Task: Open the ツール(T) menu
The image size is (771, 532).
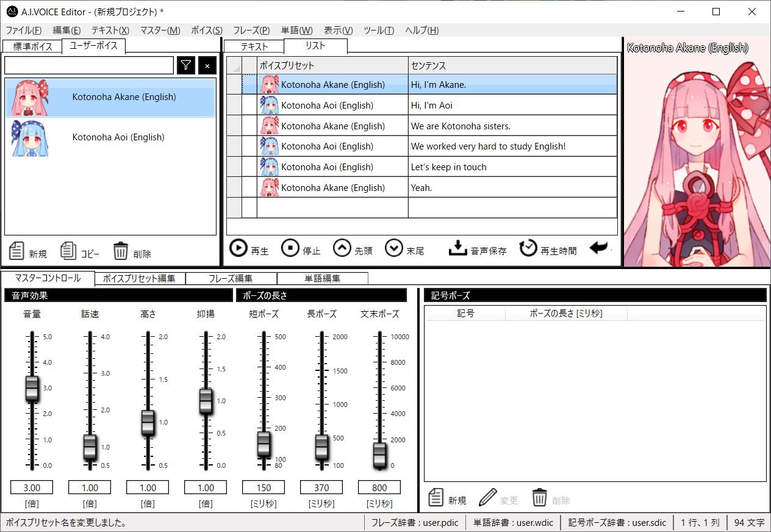Action: coord(379,31)
